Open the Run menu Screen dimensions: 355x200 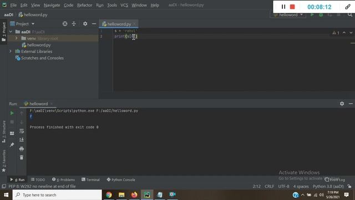pos(100,5)
